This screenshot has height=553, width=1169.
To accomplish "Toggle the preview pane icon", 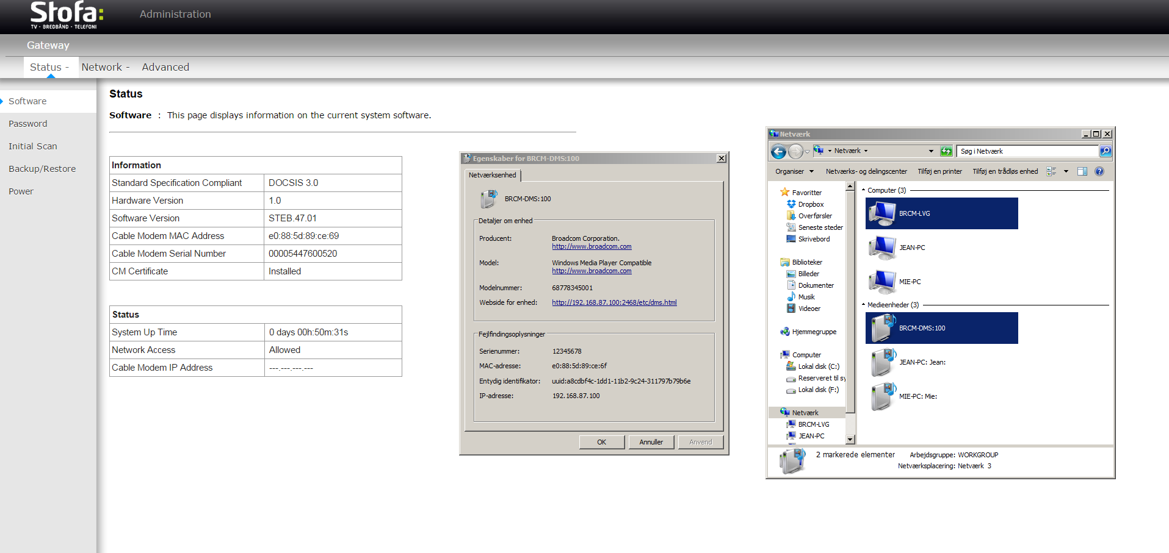I will click(x=1082, y=171).
